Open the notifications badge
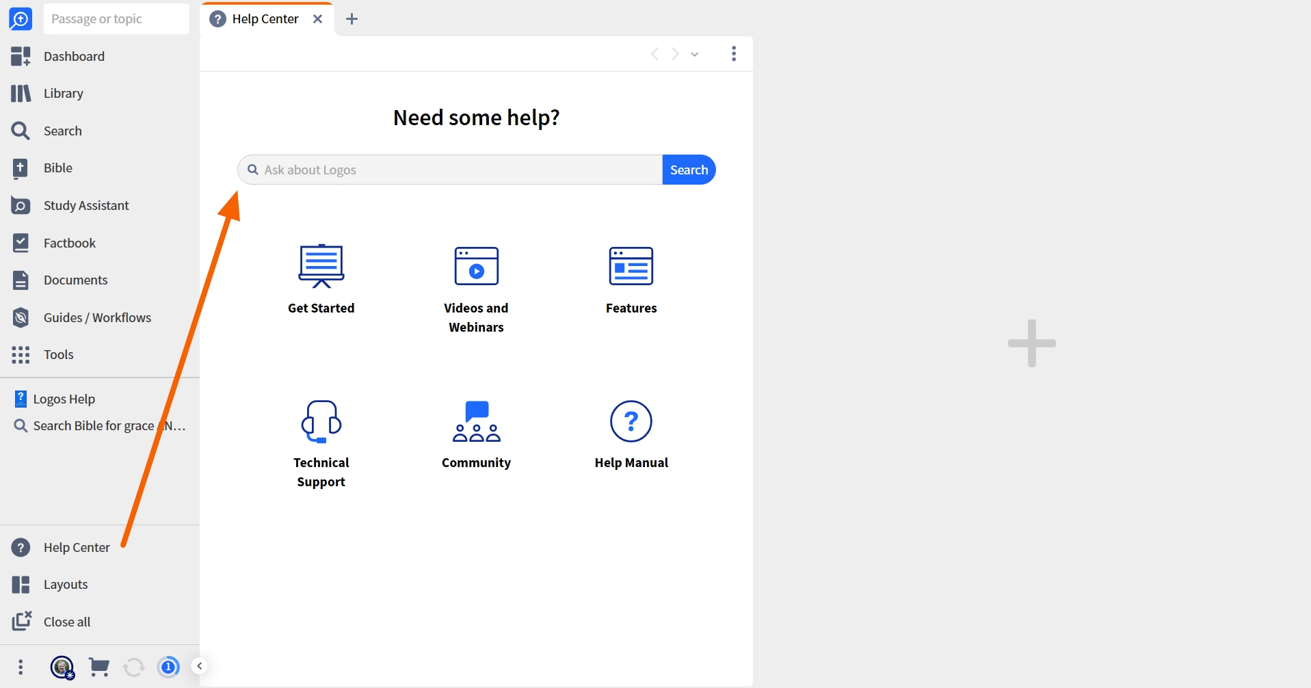 168,666
